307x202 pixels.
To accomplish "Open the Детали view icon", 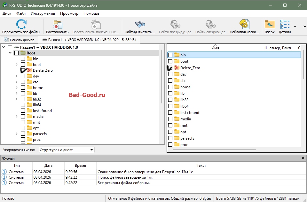I will pos(285,25).
